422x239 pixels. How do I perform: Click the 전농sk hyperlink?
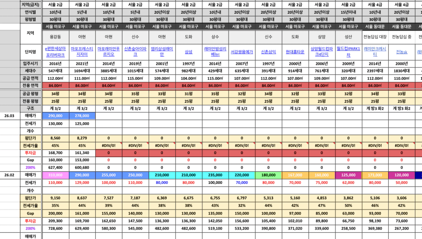tap(401, 52)
